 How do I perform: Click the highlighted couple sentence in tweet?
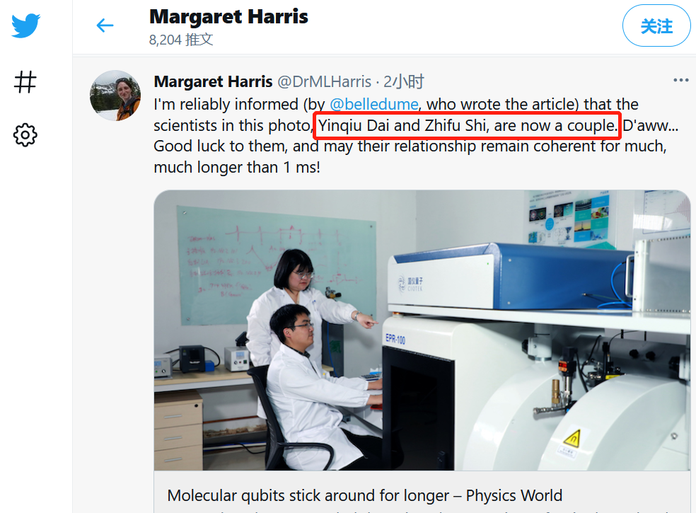point(467,126)
